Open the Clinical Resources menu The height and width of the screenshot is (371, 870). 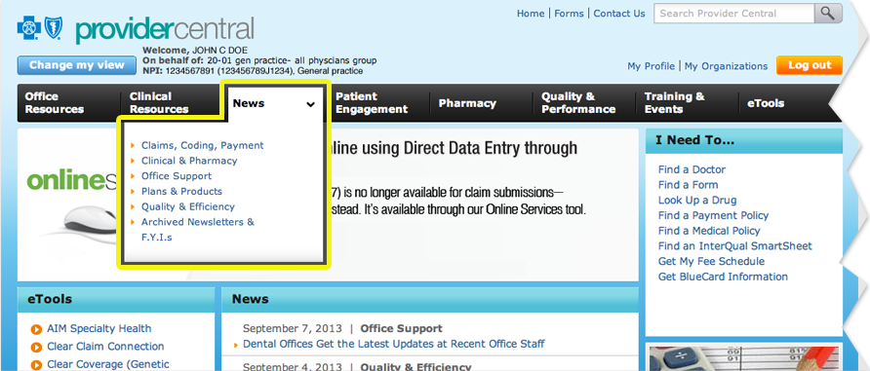[159, 103]
